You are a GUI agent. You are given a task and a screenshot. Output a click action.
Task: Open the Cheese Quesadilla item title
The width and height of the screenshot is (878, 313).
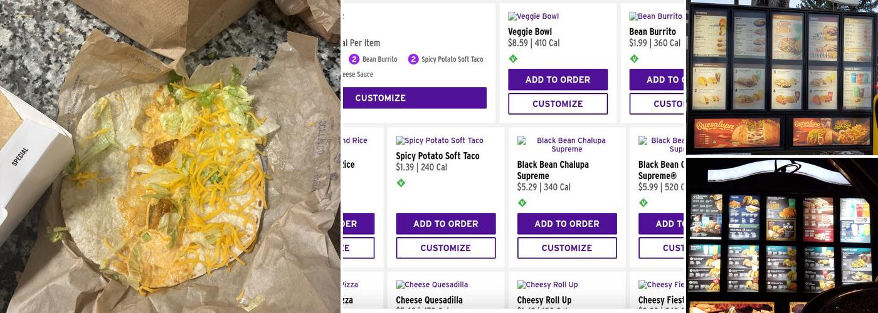click(429, 300)
